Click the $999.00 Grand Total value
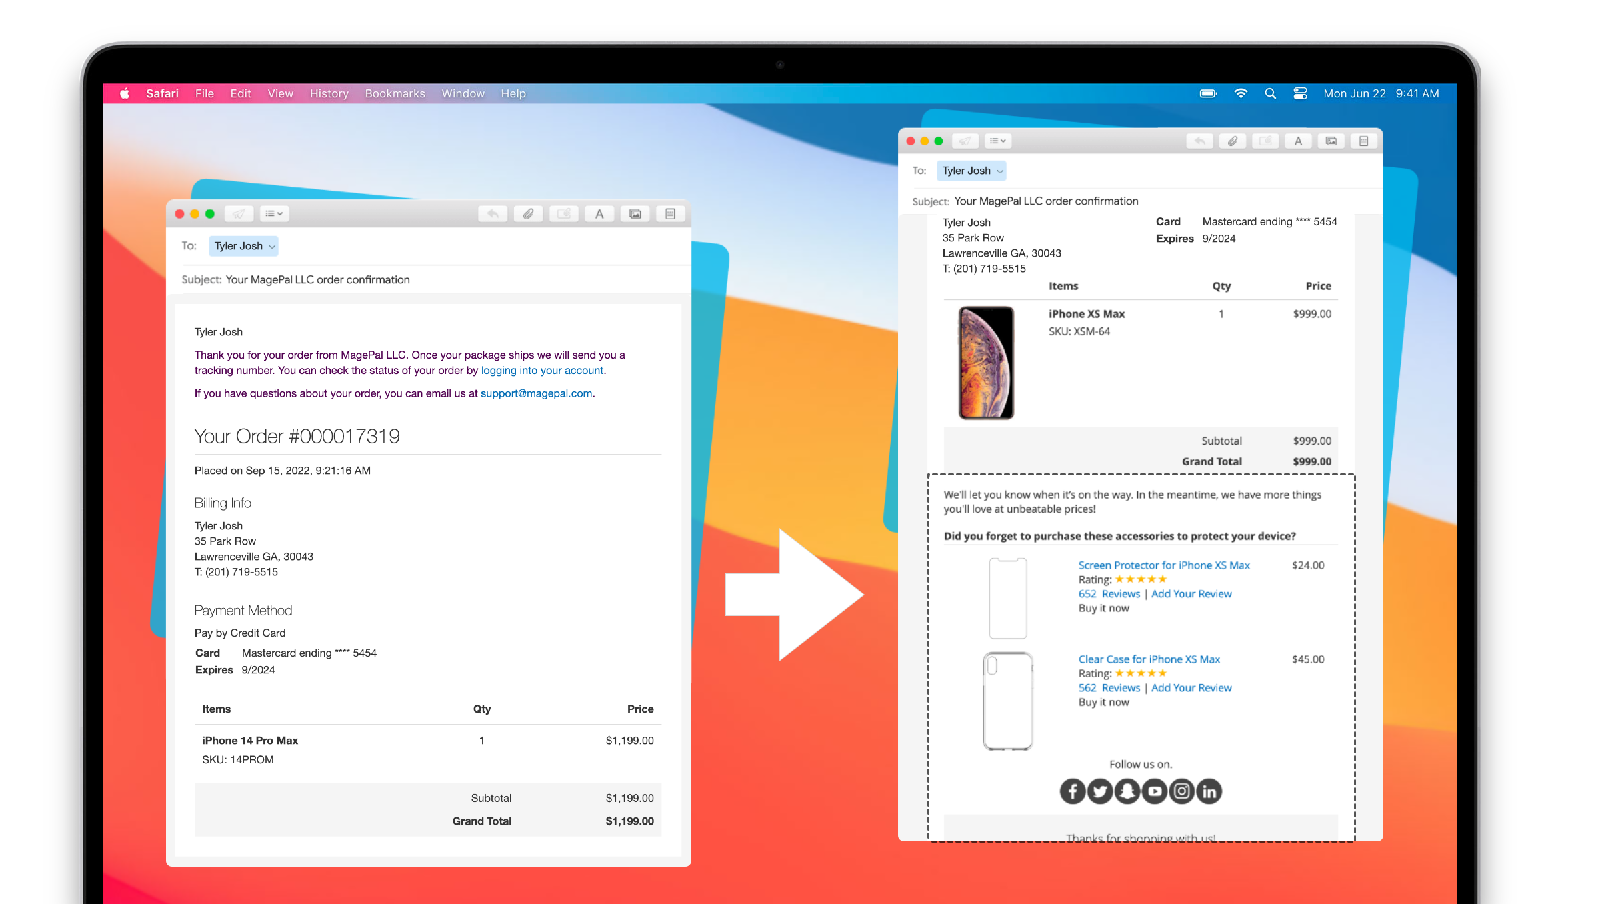The height and width of the screenshot is (904, 1598). [x=1312, y=461]
